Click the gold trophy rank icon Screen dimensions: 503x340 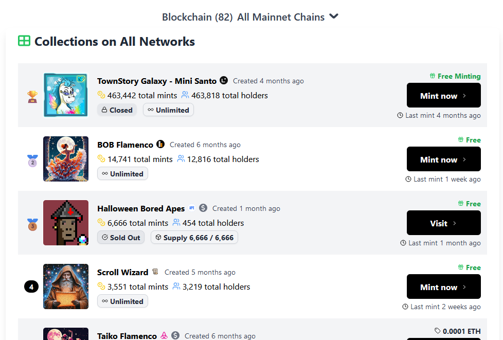(x=32, y=96)
